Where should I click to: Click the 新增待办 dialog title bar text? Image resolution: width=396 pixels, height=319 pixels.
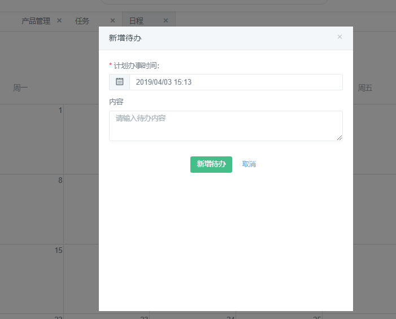125,38
